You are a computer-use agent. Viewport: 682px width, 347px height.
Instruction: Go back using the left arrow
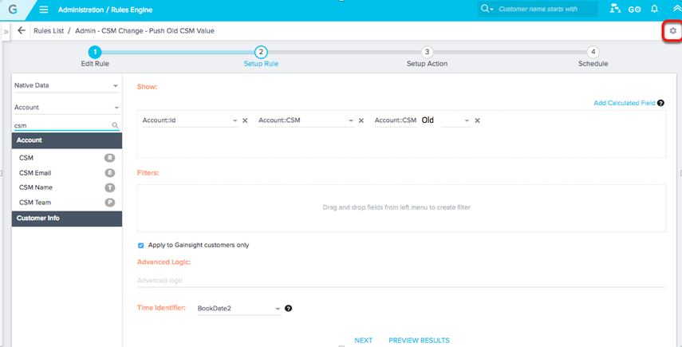[x=22, y=31]
